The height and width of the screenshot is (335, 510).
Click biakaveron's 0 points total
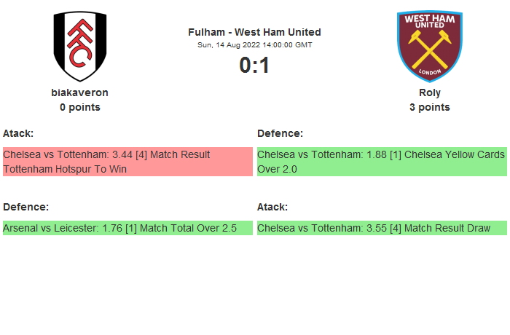pos(80,107)
